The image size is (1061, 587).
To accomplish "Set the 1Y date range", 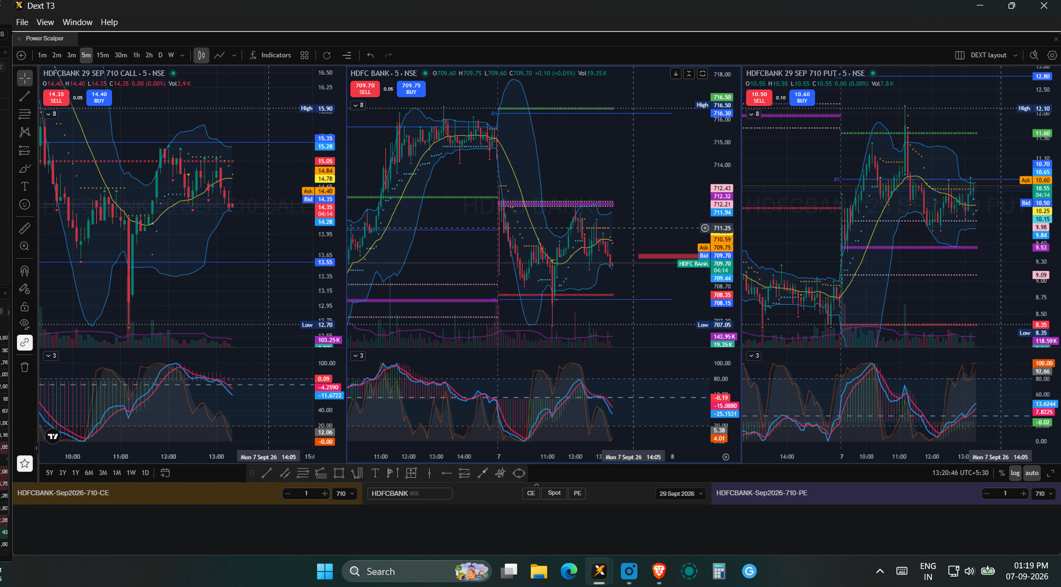I will [x=76, y=473].
